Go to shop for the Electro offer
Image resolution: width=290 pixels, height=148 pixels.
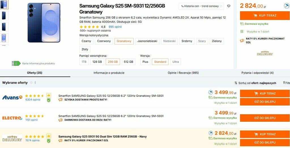(265, 118)
